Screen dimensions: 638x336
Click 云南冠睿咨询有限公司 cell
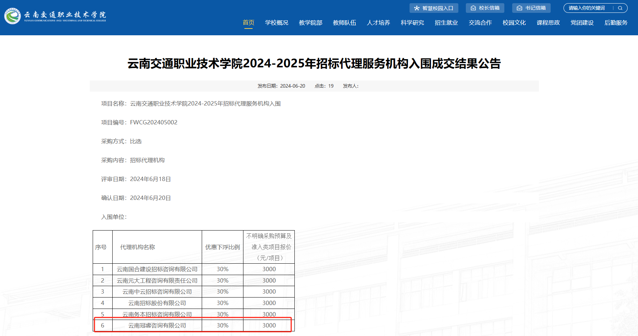(157, 326)
